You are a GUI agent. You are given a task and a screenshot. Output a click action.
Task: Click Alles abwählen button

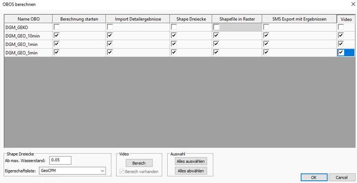tap(191, 171)
